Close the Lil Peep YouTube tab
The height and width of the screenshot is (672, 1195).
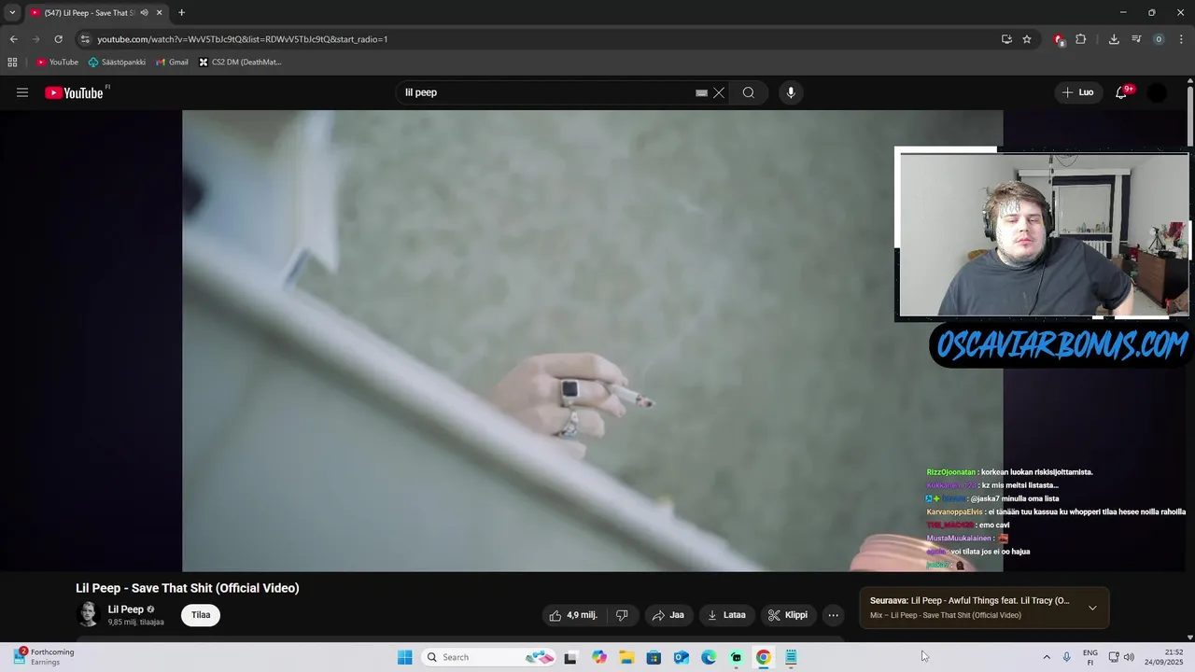[x=160, y=13]
